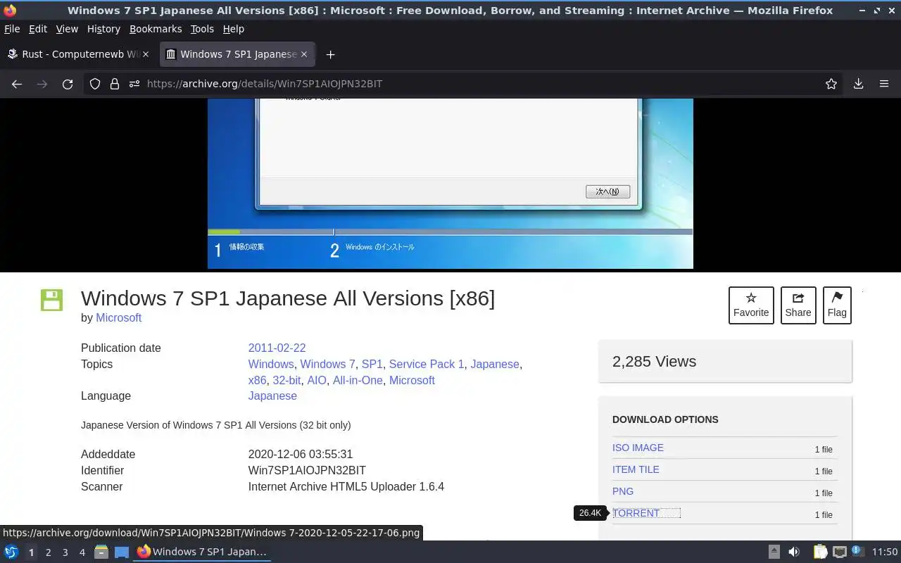901x563 pixels.
Task: Click the removable media eject tray icon
Action: pos(774,552)
